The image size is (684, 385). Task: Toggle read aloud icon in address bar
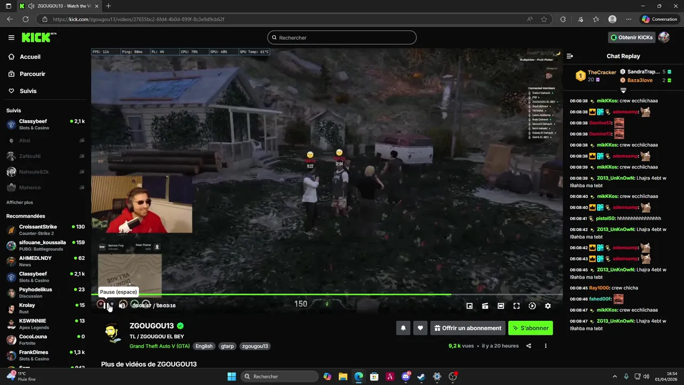pyautogui.click(x=530, y=19)
